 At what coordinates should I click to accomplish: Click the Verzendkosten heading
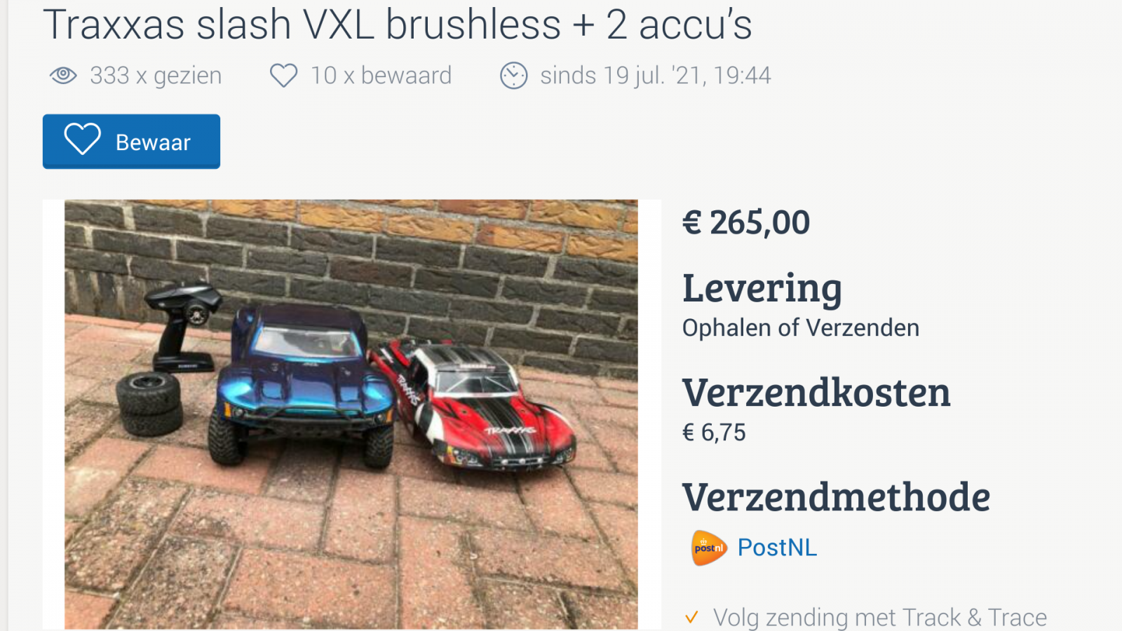816,393
